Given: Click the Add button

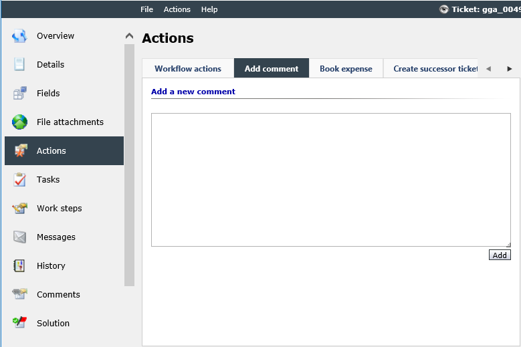Looking at the screenshot, I should coord(500,255).
